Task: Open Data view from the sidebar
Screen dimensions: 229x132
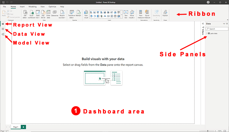Action: coord(3,29)
